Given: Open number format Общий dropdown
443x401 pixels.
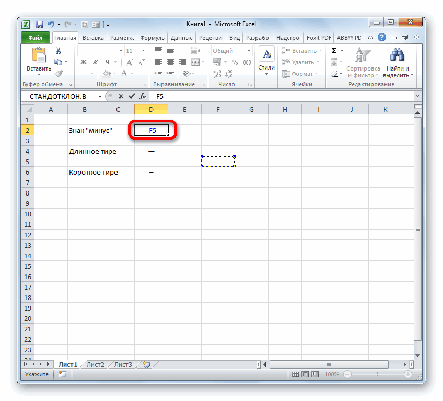Looking at the screenshot, I should tap(249, 51).
